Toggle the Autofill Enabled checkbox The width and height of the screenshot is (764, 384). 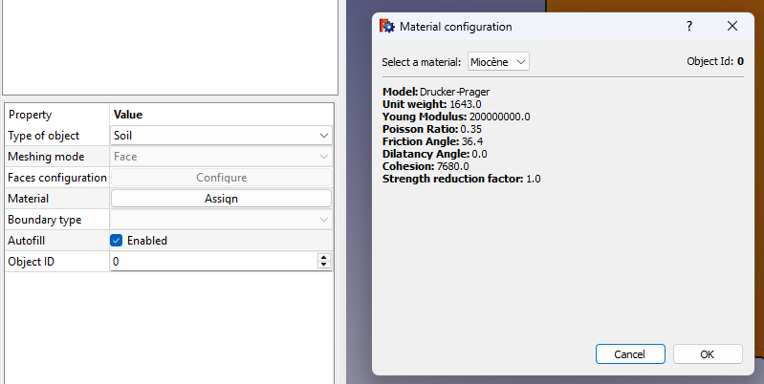(117, 241)
